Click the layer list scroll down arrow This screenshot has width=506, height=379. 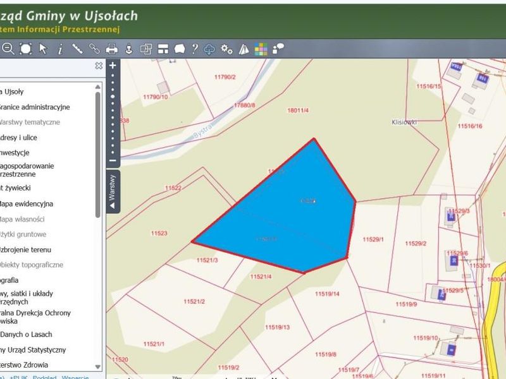tap(98, 367)
